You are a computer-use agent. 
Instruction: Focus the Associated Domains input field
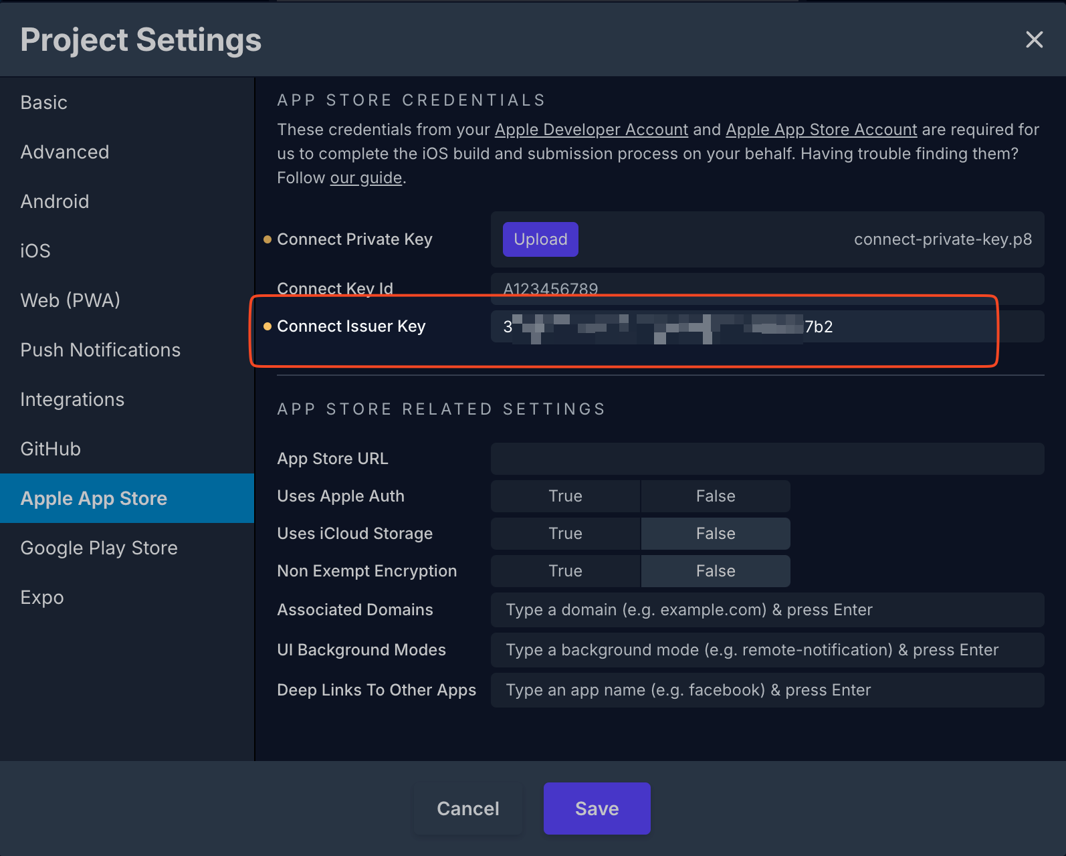767,610
